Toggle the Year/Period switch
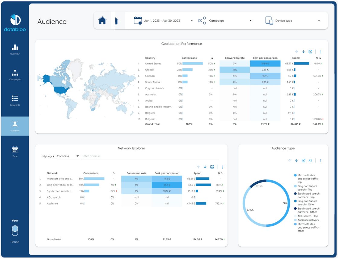Image resolution: width=338 pixels, height=259 pixels. (x=15, y=231)
